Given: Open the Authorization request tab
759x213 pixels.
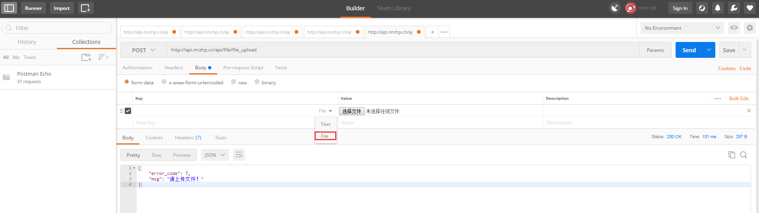Looking at the screenshot, I should point(137,68).
